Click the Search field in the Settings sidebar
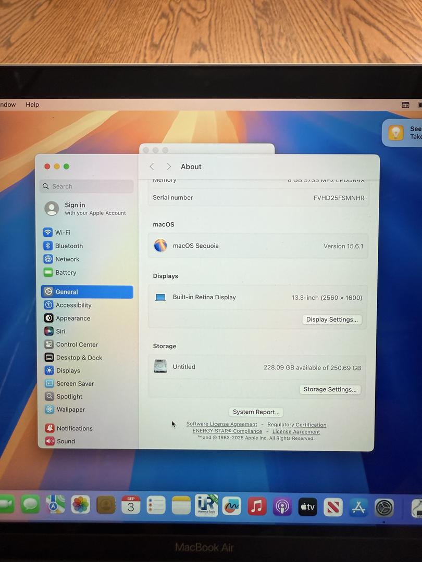This screenshot has width=422, height=562. click(87, 186)
